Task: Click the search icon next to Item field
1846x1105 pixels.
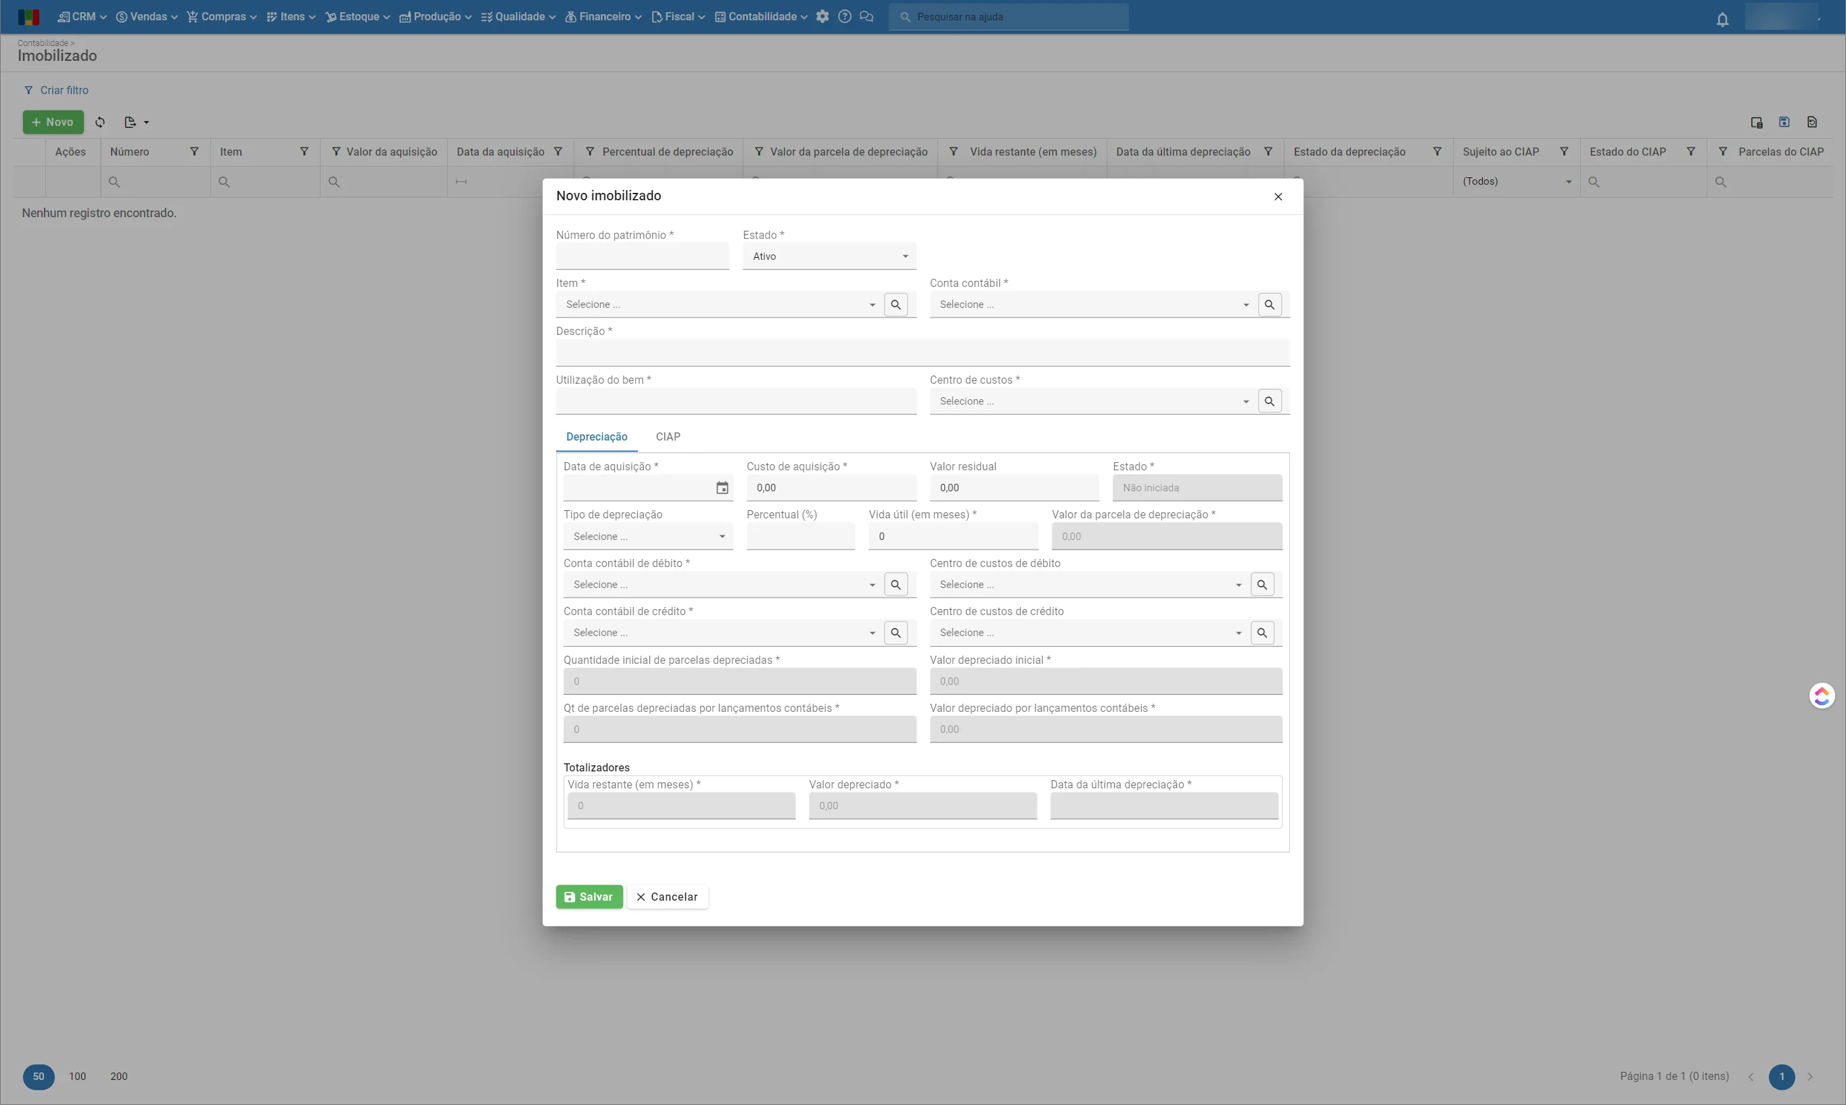Action: (x=896, y=305)
